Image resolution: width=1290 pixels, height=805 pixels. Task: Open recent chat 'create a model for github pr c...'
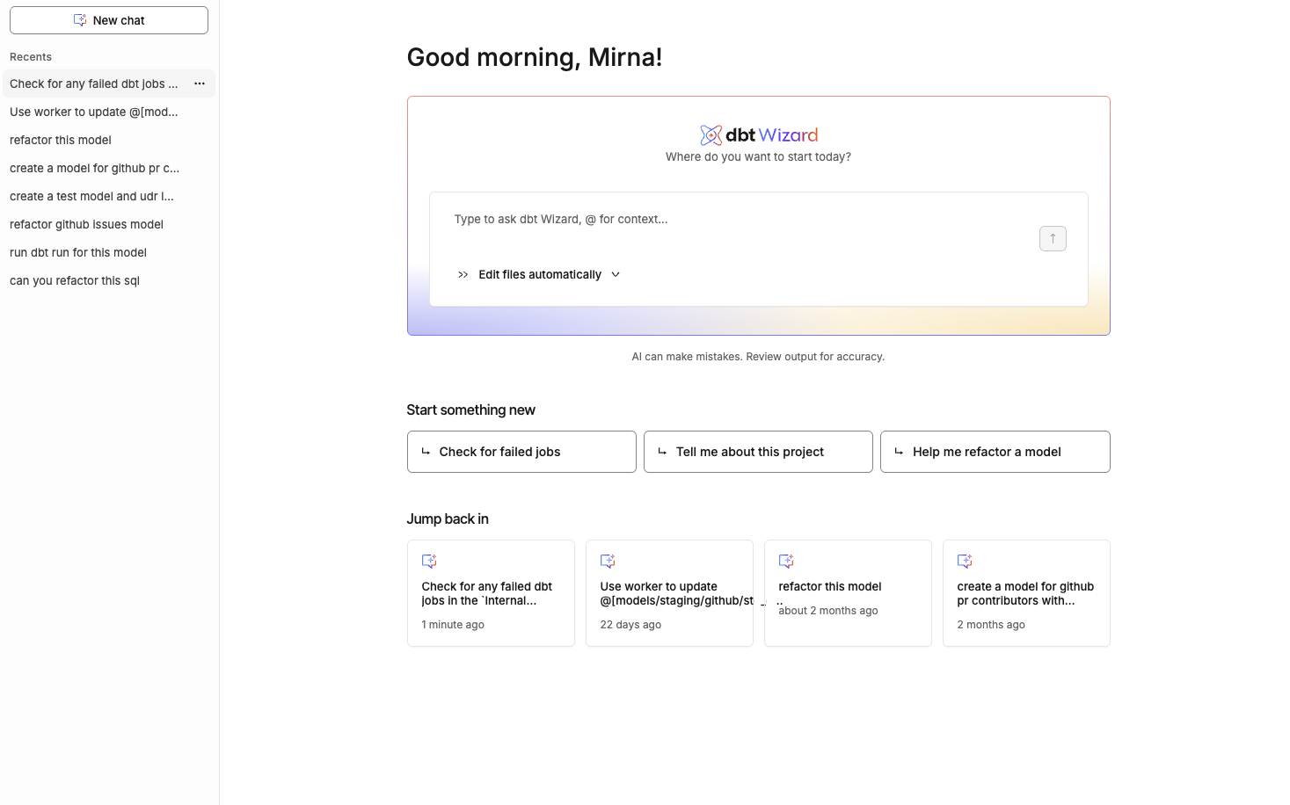point(94,168)
